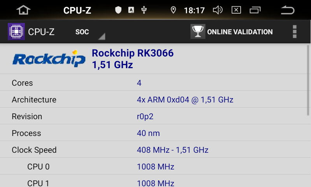Image resolution: width=311 pixels, height=187 pixels.
Task: Tap the Rockchip logo image
Action: pos(49,58)
